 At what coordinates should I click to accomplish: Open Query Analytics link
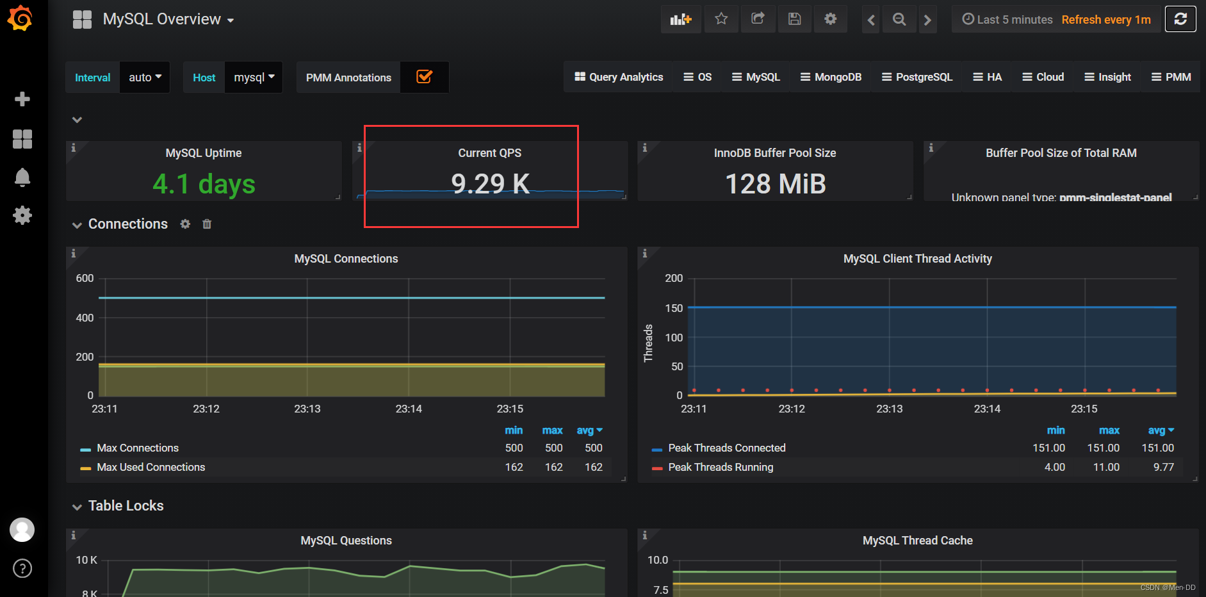click(x=619, y=77)
